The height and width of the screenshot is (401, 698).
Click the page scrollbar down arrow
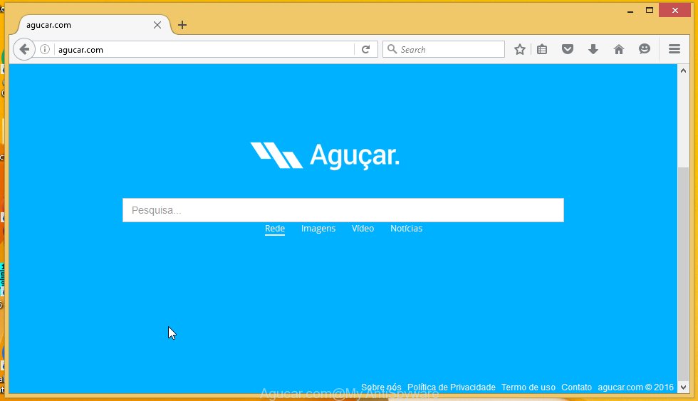[683, 387]
